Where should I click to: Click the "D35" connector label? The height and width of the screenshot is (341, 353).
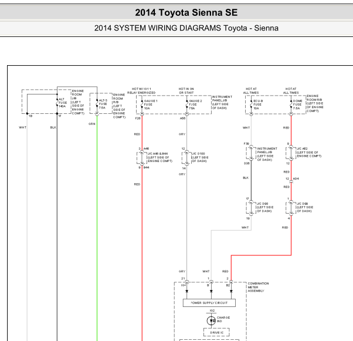(247, 163)
